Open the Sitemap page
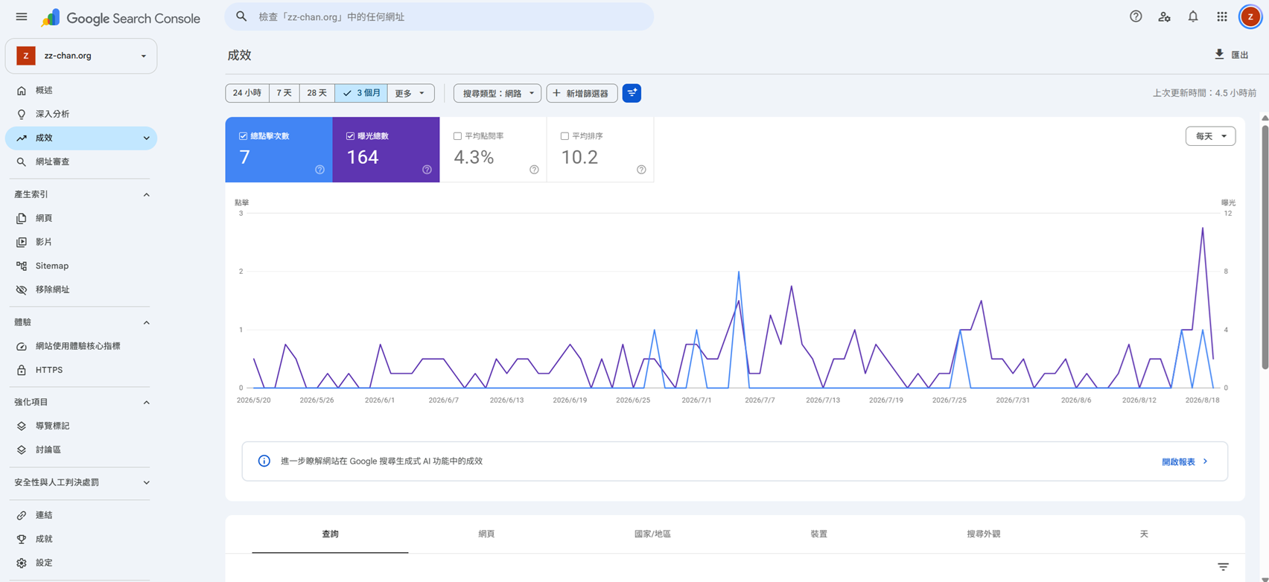The image size is (1269, 582). [81, 266]
